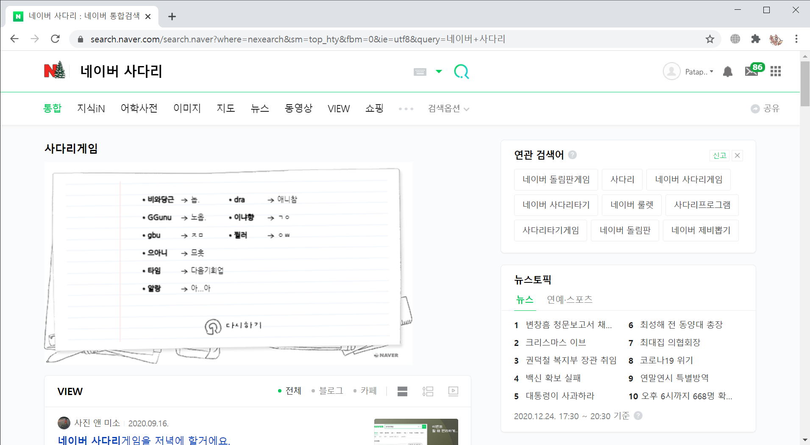Click the 공유 share button
This screenshot has width=810, height=445.
[x=765, y=108]
